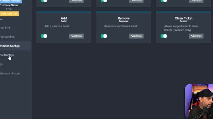Click the webcam overlay thumbnail
Image resolution: width=213 pixels, height=119 pixels.
pyautogui.click(x=199, y=101)
